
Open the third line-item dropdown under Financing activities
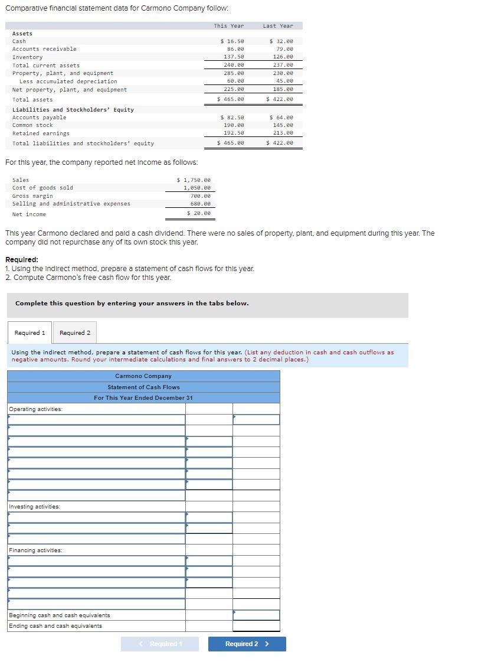tap(94, 581)
